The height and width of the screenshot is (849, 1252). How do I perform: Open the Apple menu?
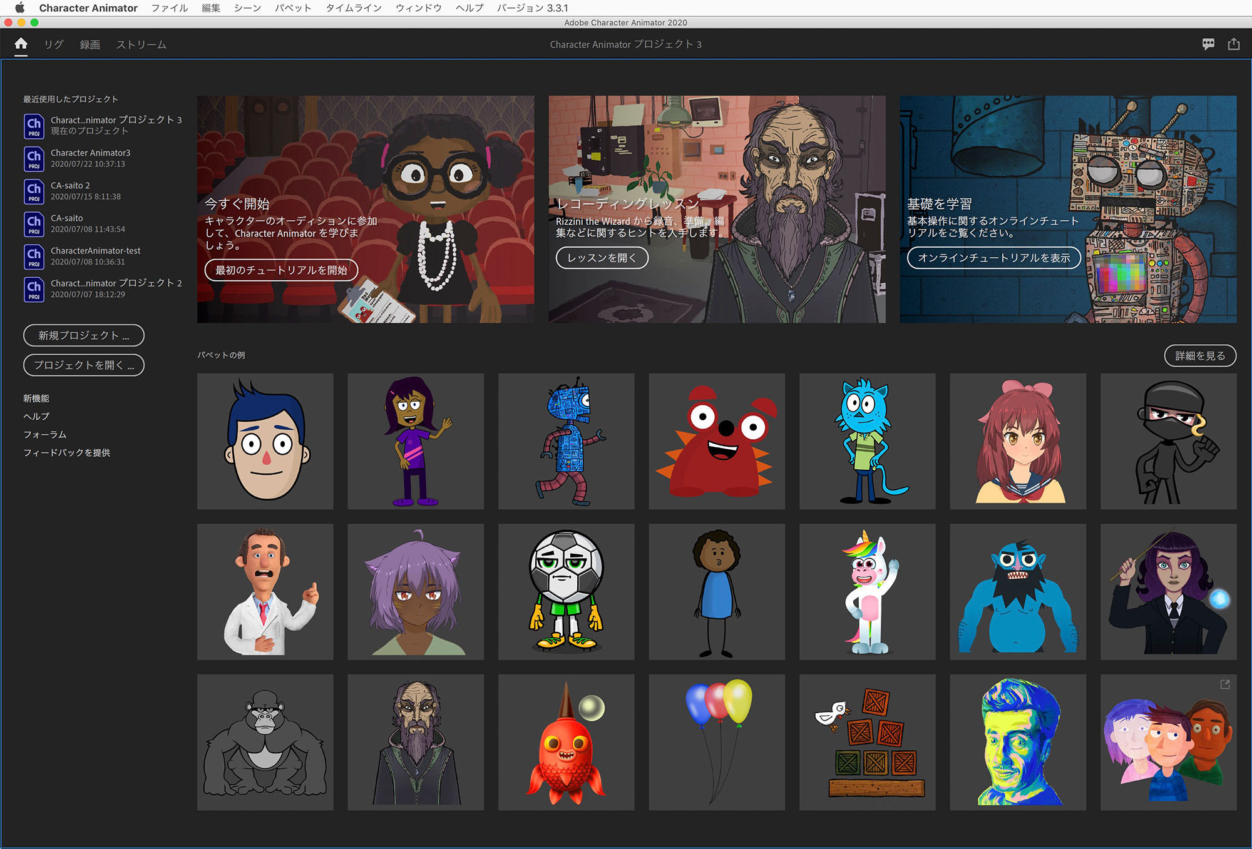click(x=19, y=8)
